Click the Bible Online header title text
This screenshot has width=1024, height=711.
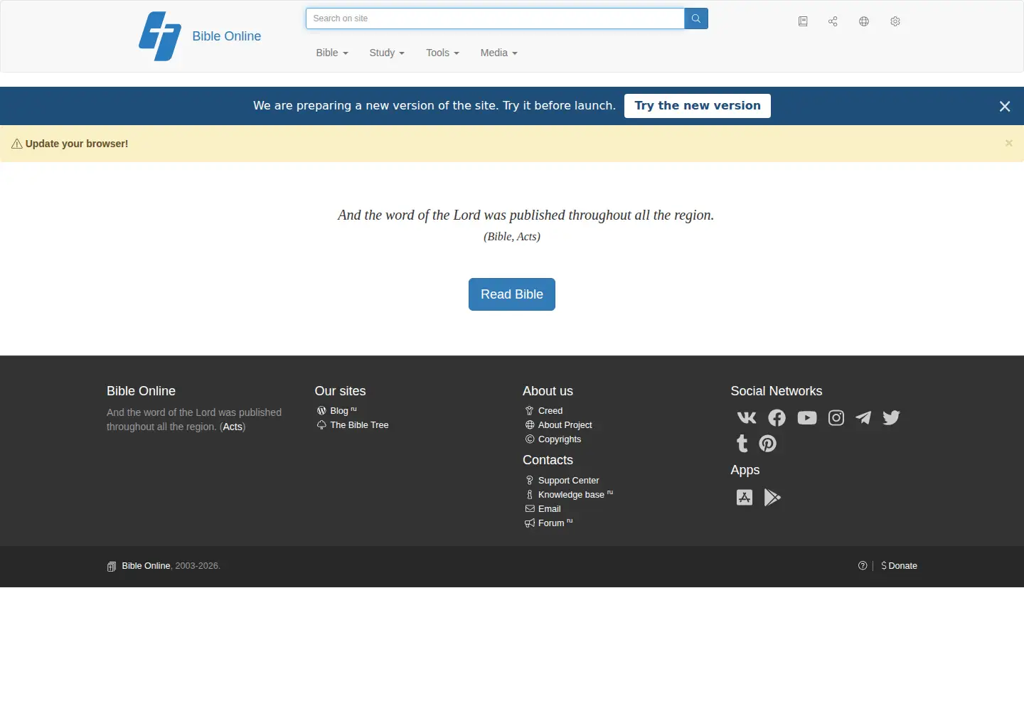tap(227, 36)
